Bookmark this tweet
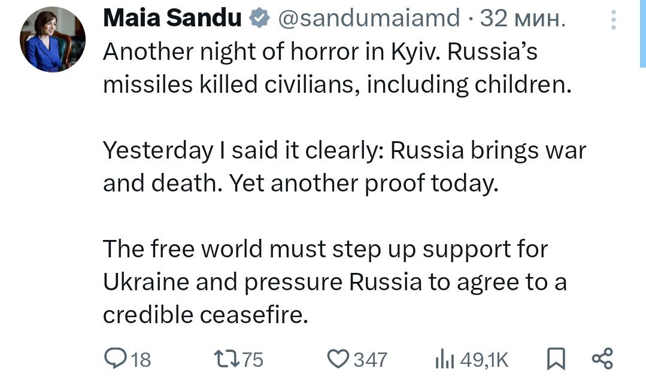This screenshot has width=646, height=383. (556, 358)
